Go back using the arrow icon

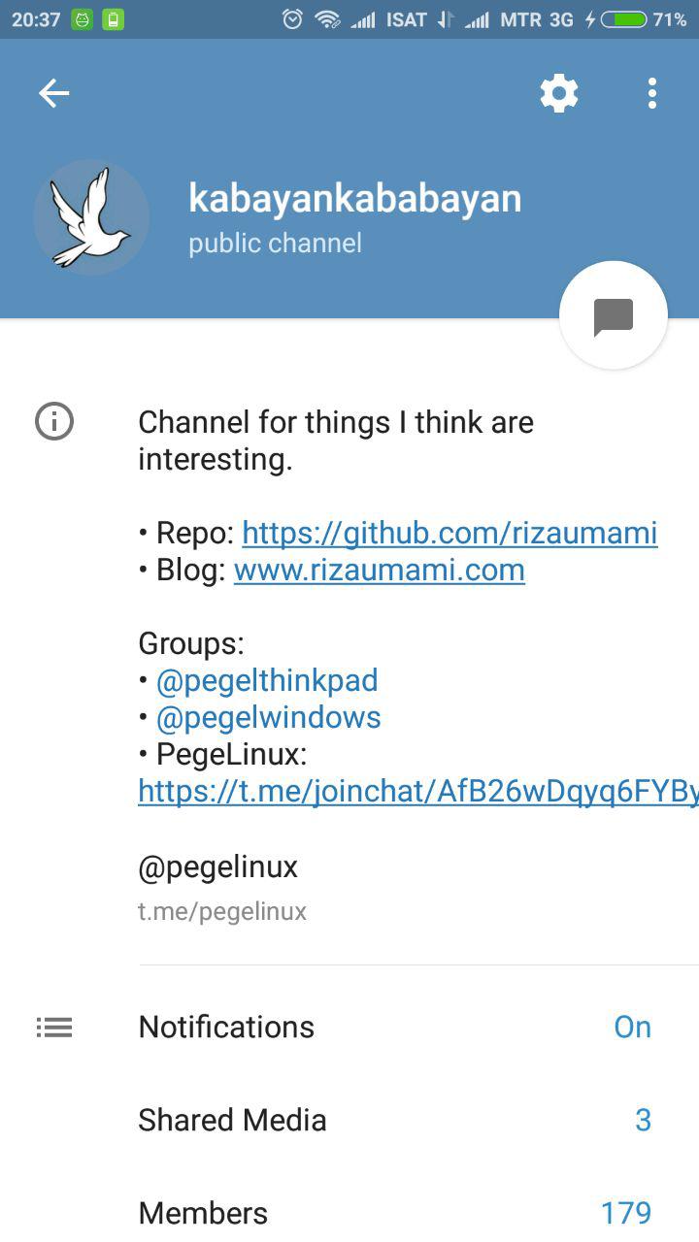(53, 93)
